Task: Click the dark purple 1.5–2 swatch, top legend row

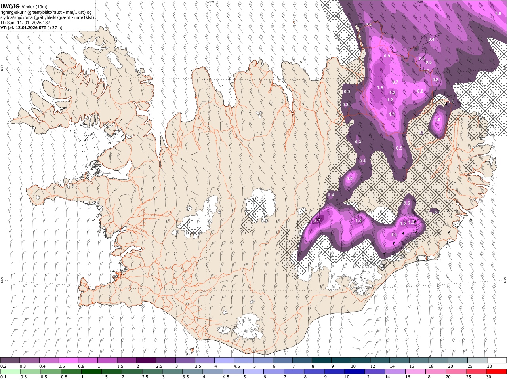Action: (126, 360)
